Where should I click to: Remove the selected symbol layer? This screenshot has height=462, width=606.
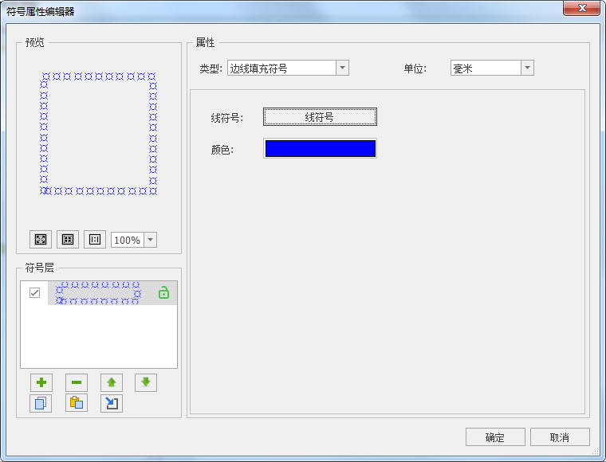pyautogui.click(x=77, y=382)
